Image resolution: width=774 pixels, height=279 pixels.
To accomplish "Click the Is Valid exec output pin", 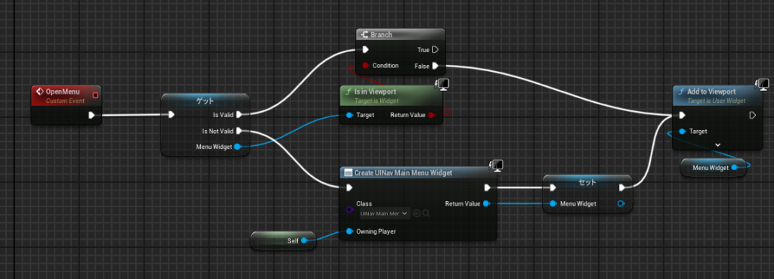I will tap(239, 115).
